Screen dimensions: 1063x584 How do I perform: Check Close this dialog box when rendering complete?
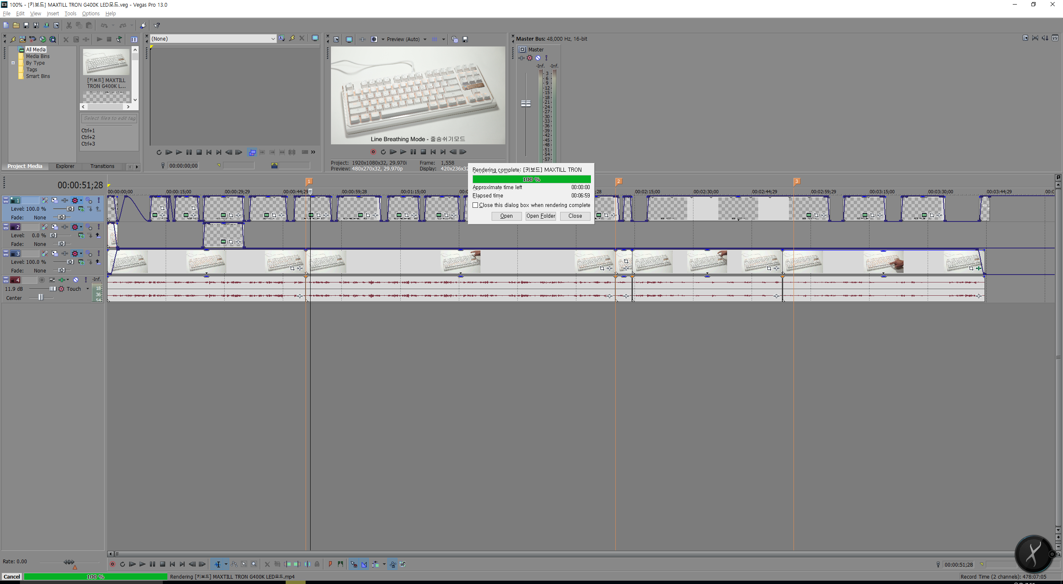(475, 205)
